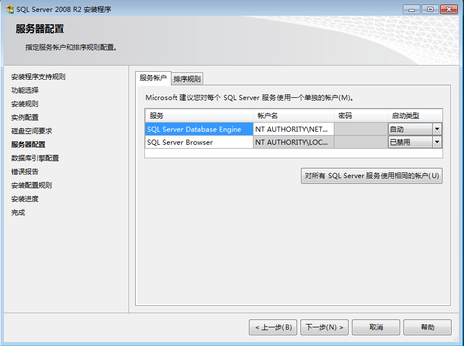
Task: Click the SQL Server installer title bar icon
Action: point(10,10)
